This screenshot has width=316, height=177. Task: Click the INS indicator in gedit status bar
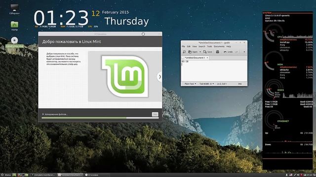tap(240, 84)
